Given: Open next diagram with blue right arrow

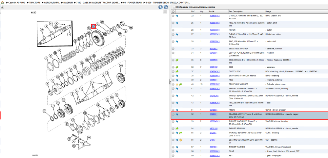Looking at the screenshot, I should (x=166, y=7).
